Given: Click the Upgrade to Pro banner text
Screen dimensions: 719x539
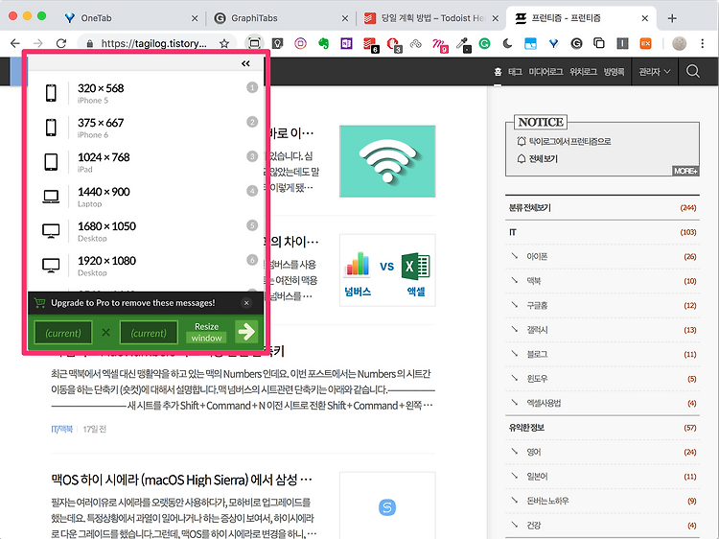Looking at the screenshot, I should 133,303.
